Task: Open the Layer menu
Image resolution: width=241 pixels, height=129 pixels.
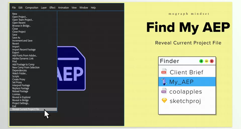Action: (44, 8)
